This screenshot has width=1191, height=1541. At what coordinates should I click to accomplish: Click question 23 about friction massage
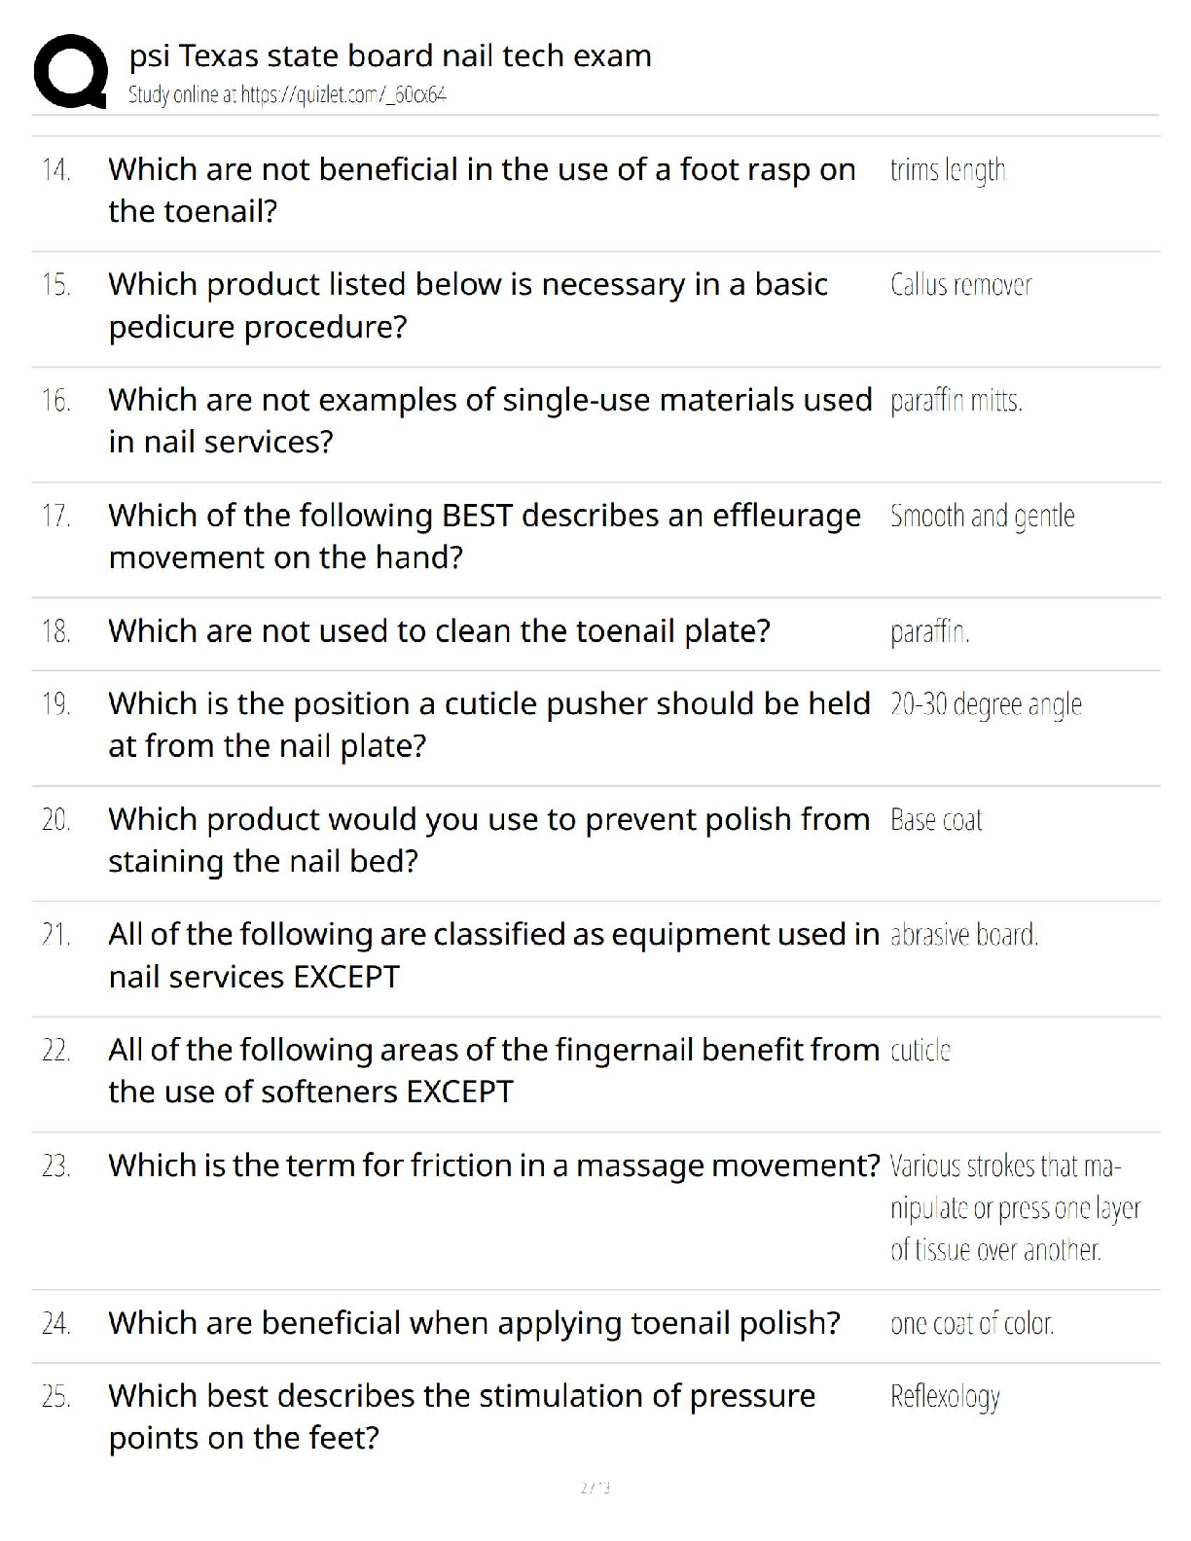click(493, 1165)
